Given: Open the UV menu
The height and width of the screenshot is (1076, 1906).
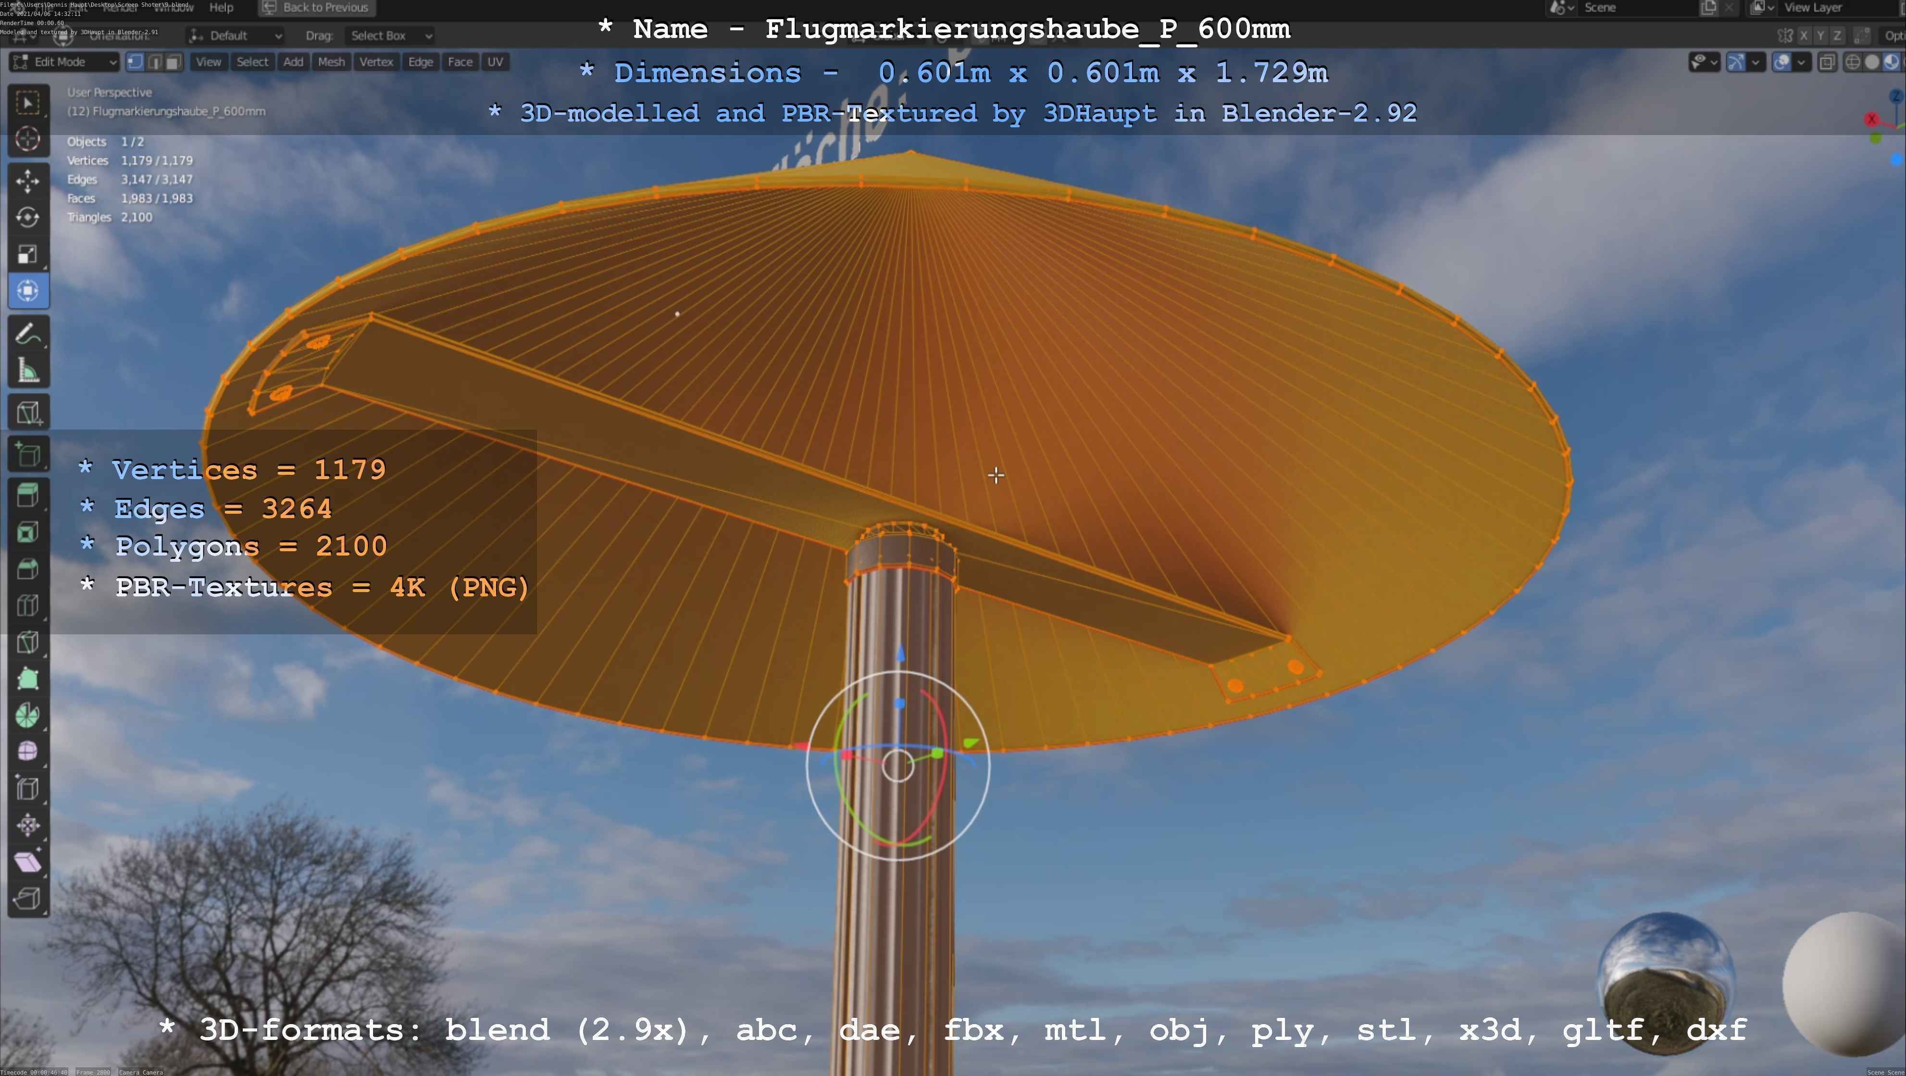Looking at the screenshot, I should [x=495, y=62].
